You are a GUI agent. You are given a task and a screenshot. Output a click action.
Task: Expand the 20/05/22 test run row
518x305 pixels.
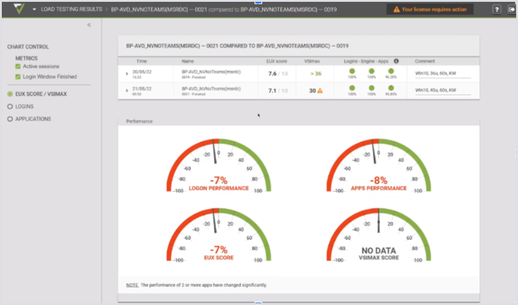click(x=126, y=74)
